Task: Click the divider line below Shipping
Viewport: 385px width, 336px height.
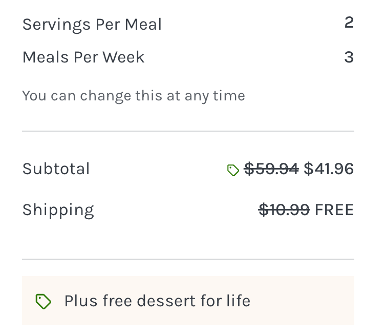Action: pos(188,259)
